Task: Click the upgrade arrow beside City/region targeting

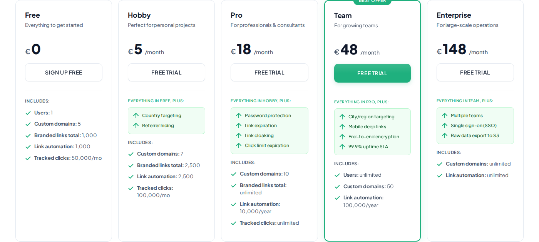Action: point(342,116)
